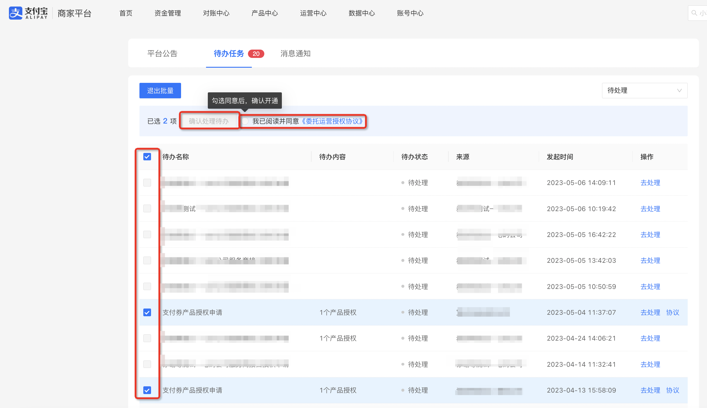Viewport: 707px width, 408px height.
Task: Expand the dropdown chevron arrow next to 待处理
Action: [679, 91]
